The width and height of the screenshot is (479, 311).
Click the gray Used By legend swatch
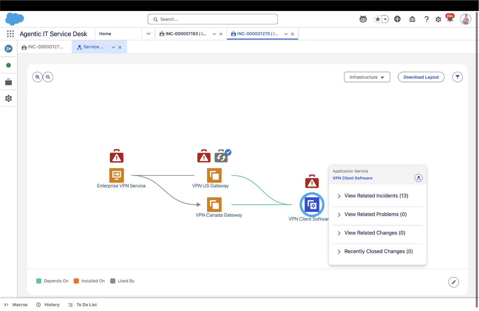pyautogui.click(x=113, y=281)
